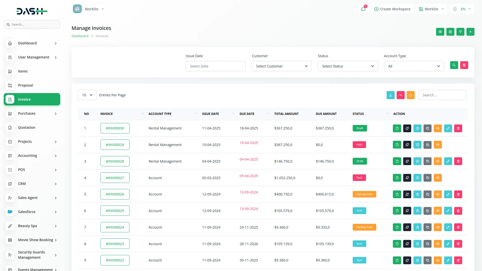This screenshot has width=482, height=271.
Task: Open the dark payment reminder icon on #INV00027
Action: tap(407, 178)
